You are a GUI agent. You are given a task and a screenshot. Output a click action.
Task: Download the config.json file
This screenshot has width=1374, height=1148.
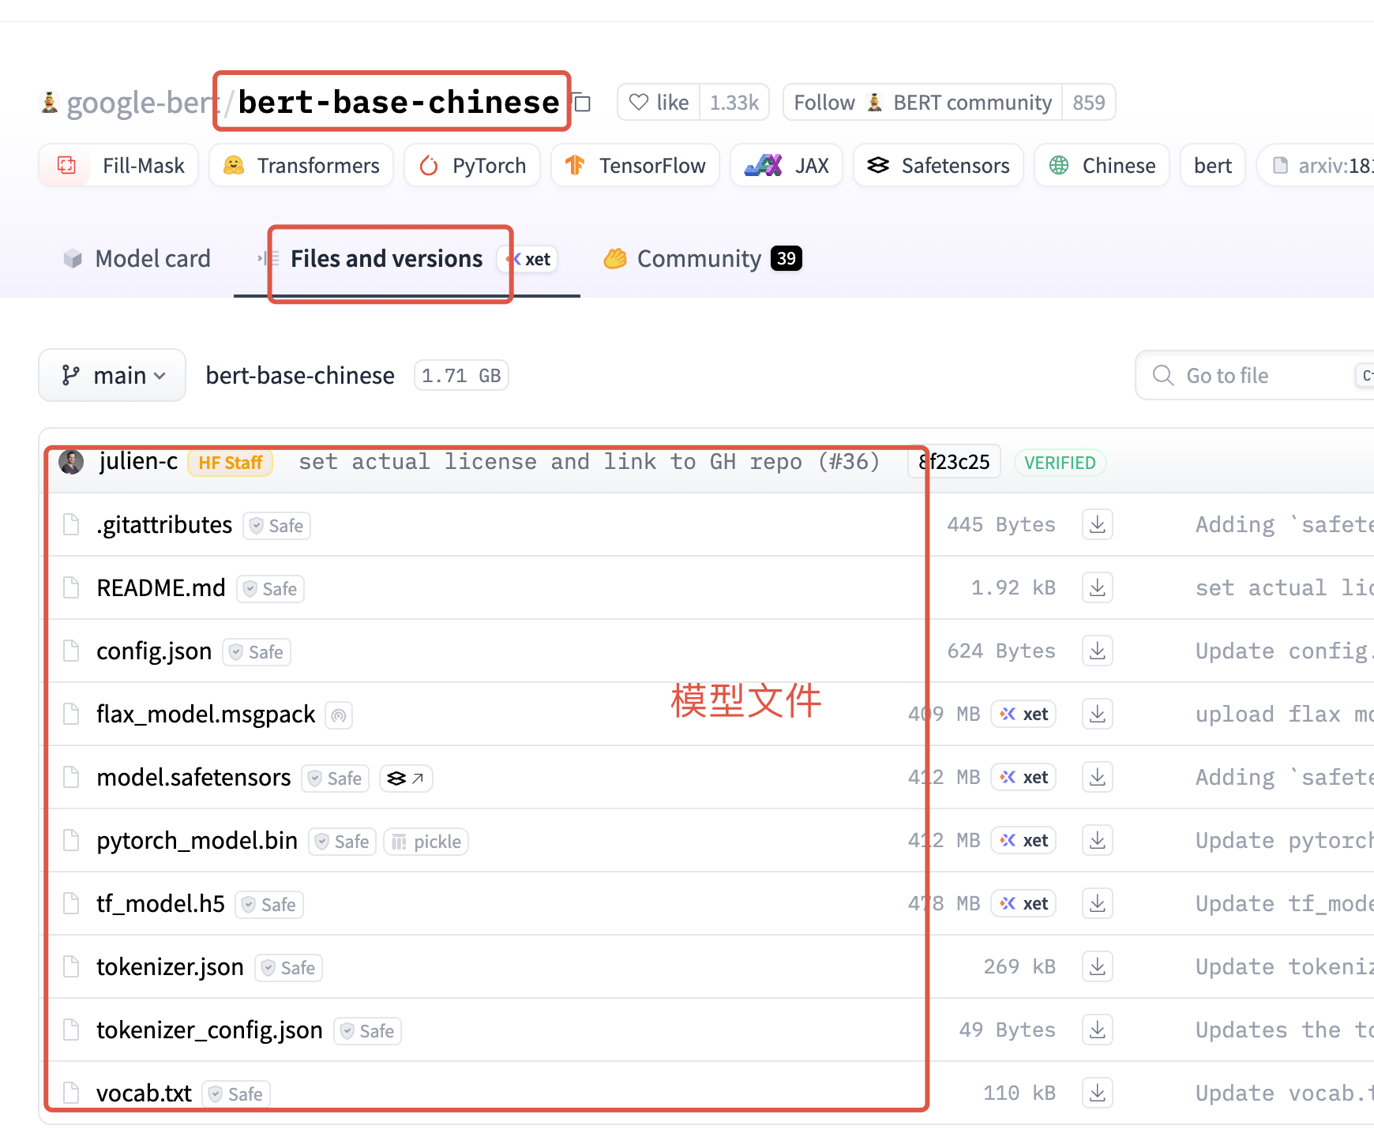pyautogui.click(x=1098, y=651)
